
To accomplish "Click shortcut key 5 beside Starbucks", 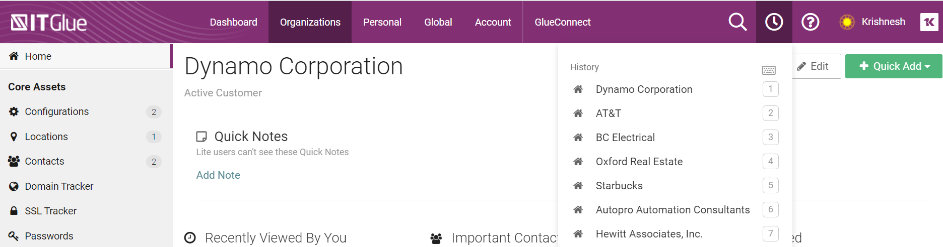I will click(x=770, y=185).
